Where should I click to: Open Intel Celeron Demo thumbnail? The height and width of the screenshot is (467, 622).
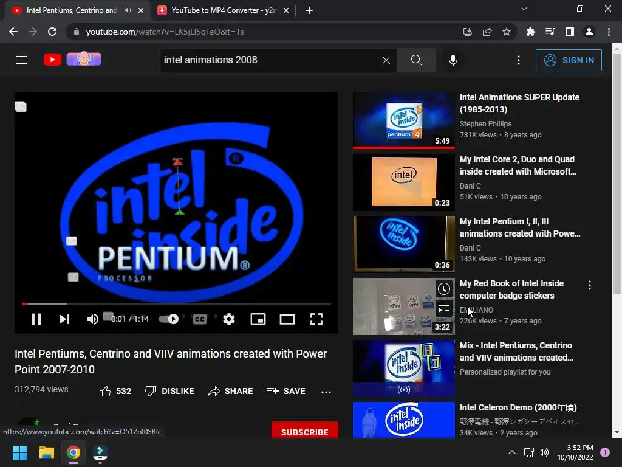[404, 420]
